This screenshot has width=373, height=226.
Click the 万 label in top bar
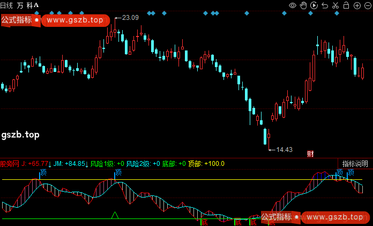coord(20,5)
